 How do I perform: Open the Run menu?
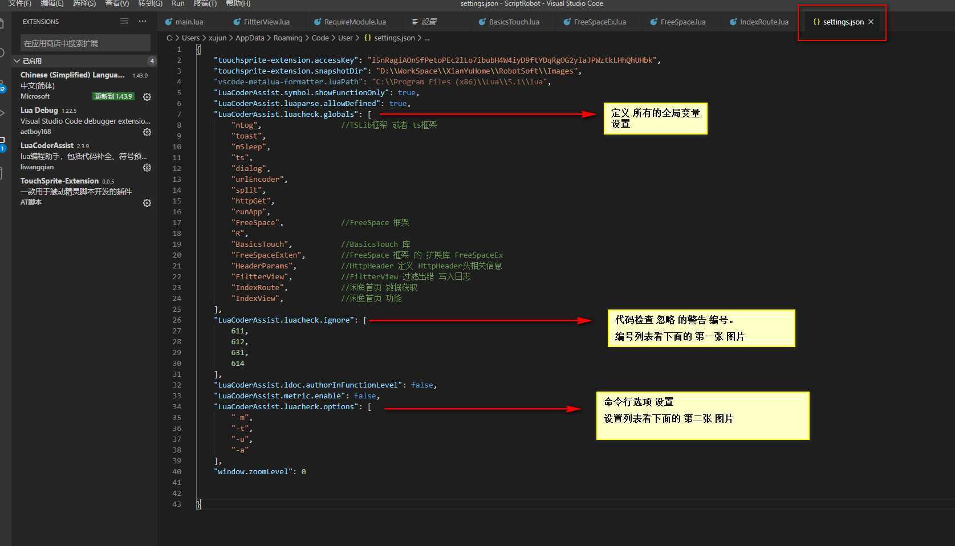tap(178, 3)
